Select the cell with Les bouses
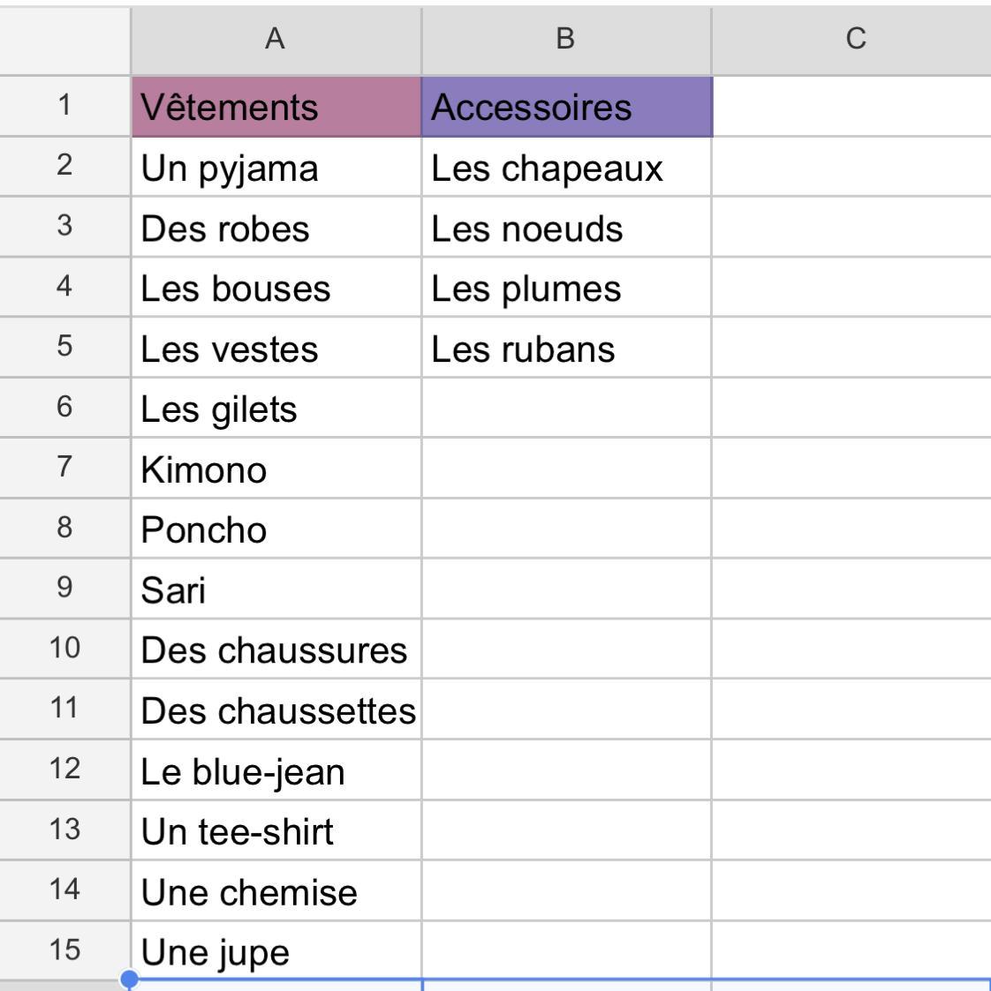This screenshot has width=991, height=991. click(x=276, y=289)
